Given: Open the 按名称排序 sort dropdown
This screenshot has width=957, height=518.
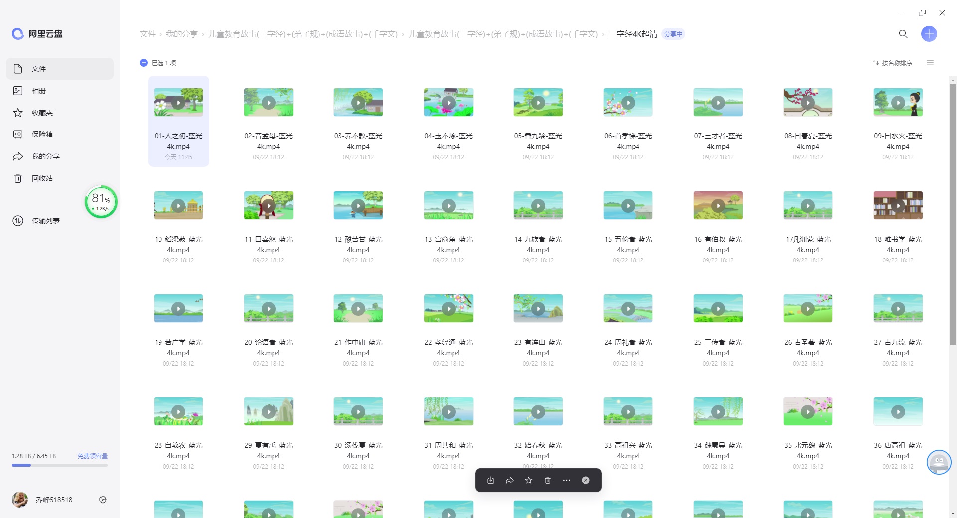Looking at the screenshot, I should (x=892, y=63).
